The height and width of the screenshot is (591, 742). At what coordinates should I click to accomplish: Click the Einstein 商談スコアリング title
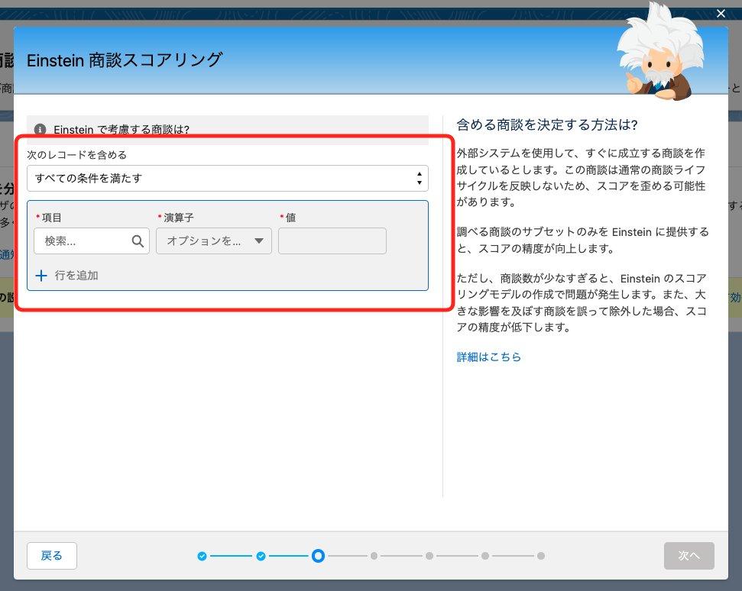(125, 60)
